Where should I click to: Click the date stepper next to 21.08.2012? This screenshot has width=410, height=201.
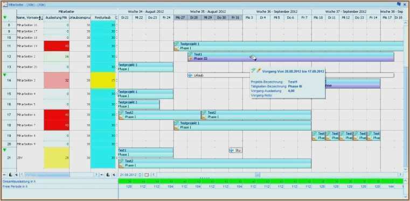tap(140, 175)
